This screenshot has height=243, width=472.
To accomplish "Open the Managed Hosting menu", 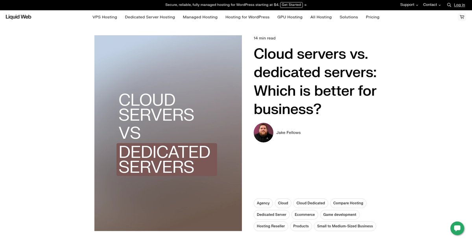I will pyautogui.click(x=200, y=17).
